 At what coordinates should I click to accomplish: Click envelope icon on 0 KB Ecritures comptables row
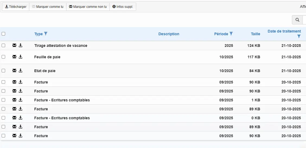[x=14, y=118]
